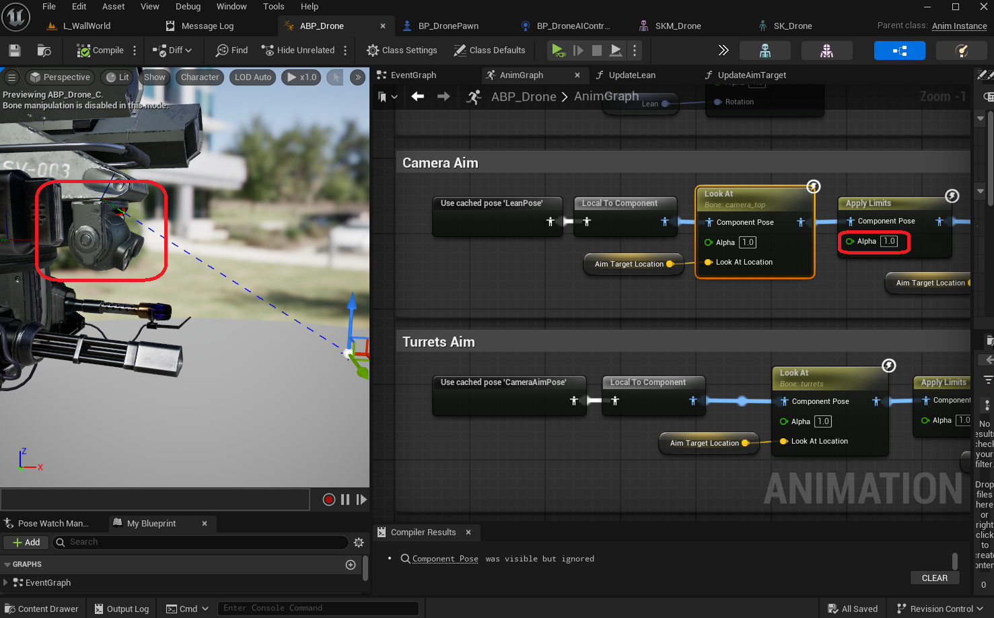The width and height of the screenshot is (994, 618).
Task: Switch to the Pose Watch Manager tab
Action: pos(53,524)
